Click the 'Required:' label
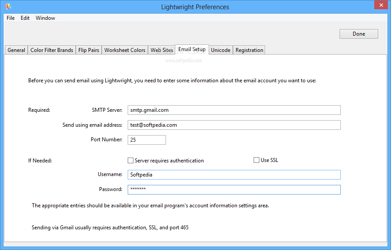 (39, 110)
